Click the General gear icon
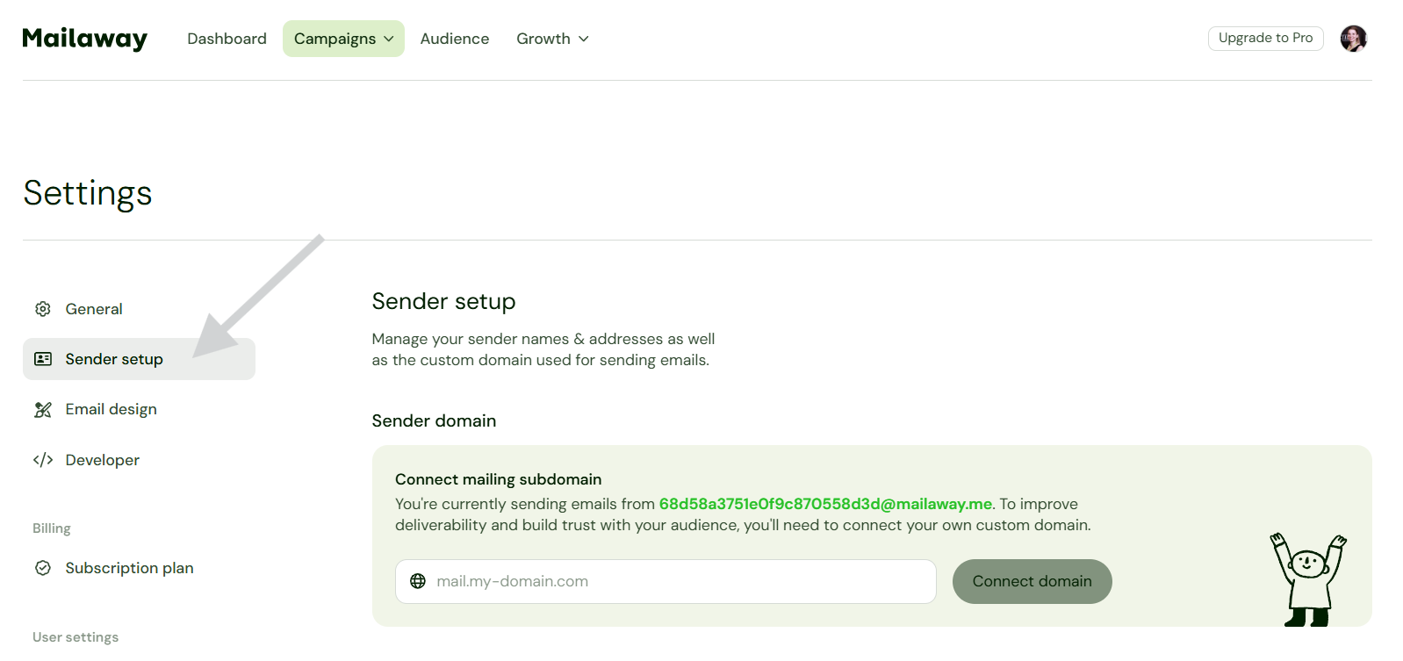 tap(43, 309)
